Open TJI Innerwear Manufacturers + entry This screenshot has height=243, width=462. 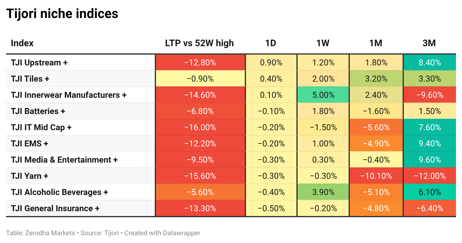click(x=69, y=95)
